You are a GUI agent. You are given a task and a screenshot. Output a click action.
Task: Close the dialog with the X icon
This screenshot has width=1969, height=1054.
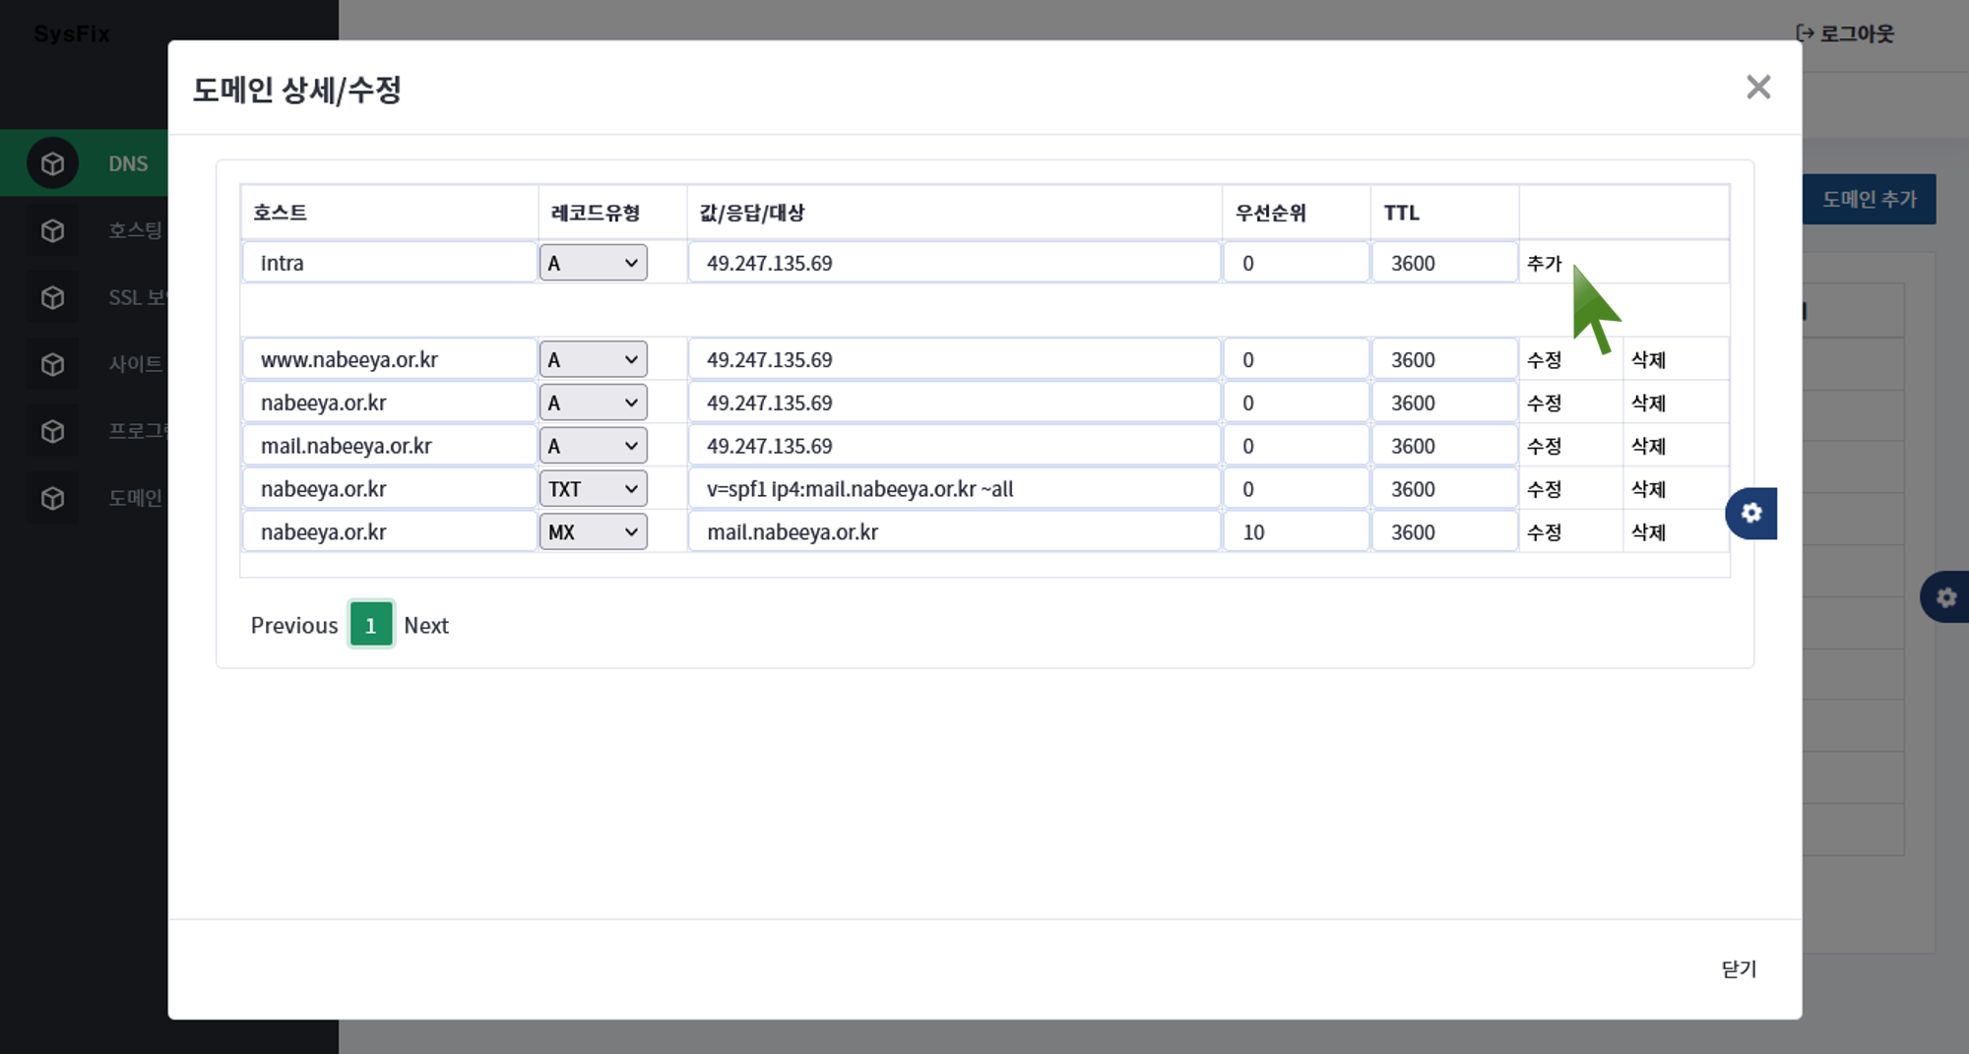point(1758,88)
